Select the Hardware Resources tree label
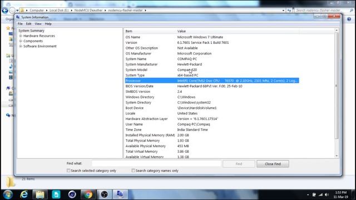 [39, 36]
